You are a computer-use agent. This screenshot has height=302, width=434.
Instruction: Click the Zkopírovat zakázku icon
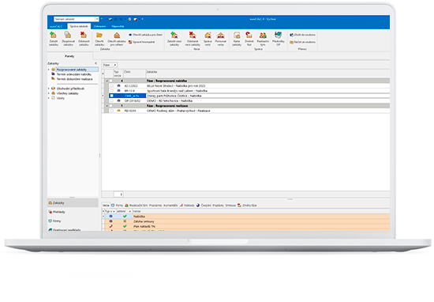point(68,35)
